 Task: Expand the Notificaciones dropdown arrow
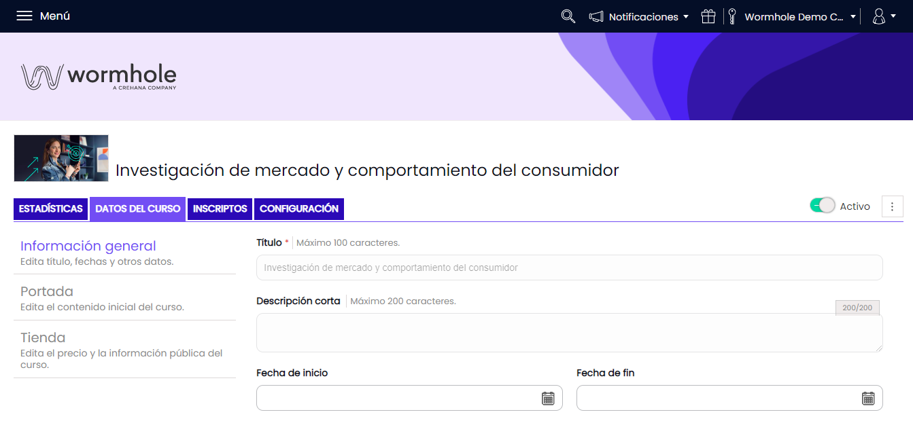click(686, 17)
